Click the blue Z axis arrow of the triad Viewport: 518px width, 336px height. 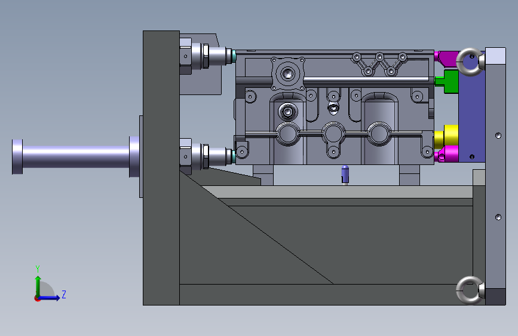(x=49, y=298)
